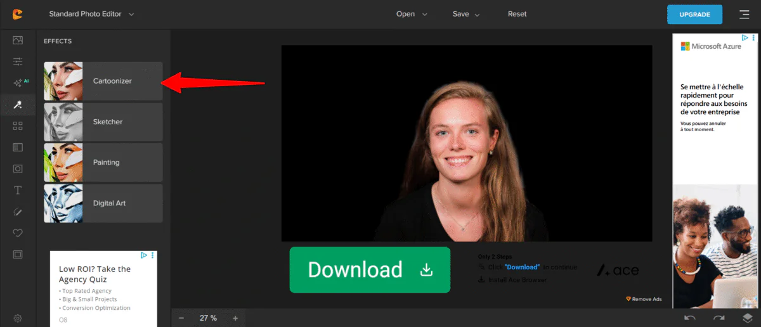Select the AI enhance sparkle tool
Viewport: 761px width, 327px height.
tap(18, 83)
